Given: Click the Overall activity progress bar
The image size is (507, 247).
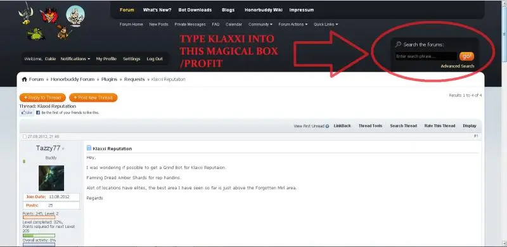Looking at the screenshot, I should (39, 244).
